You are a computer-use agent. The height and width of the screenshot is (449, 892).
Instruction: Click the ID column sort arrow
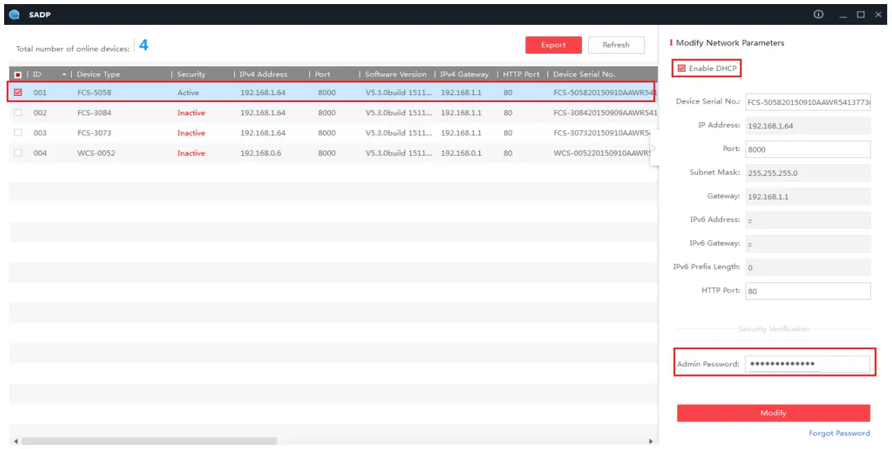[64, 74]
